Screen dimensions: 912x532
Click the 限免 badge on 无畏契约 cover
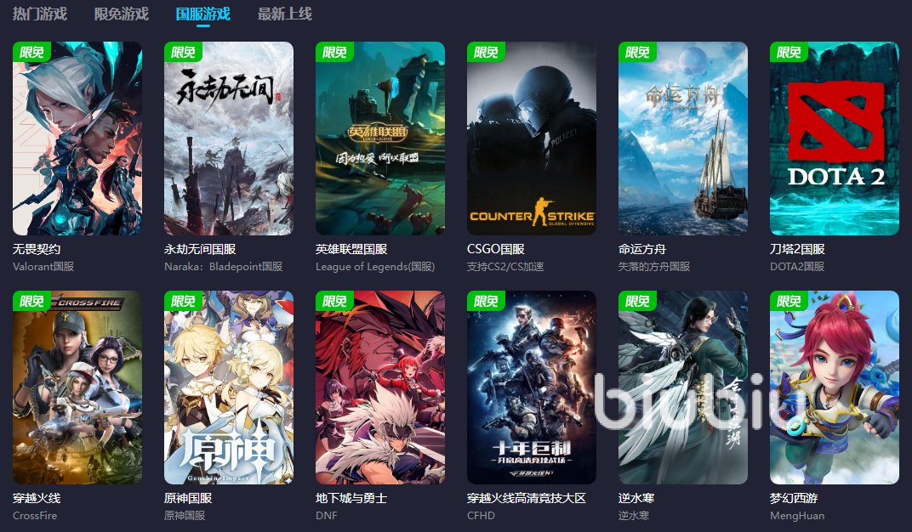click(x=31, y=53)
